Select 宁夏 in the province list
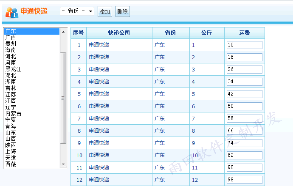This screenshot has height=186, width=293. (x=32, y=120)
